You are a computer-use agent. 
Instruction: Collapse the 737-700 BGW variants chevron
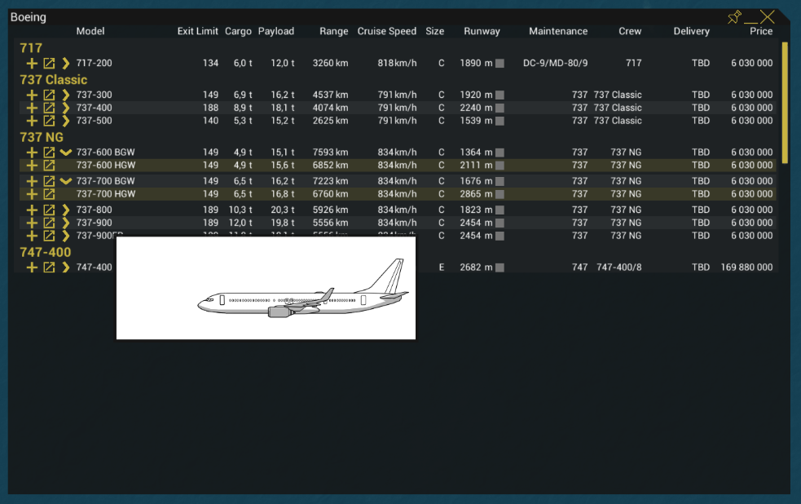click(x=65, y=182)
